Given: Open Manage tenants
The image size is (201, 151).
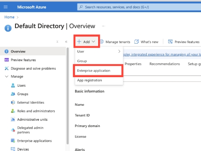Looking at the screenshot, I should click(118, 42).
